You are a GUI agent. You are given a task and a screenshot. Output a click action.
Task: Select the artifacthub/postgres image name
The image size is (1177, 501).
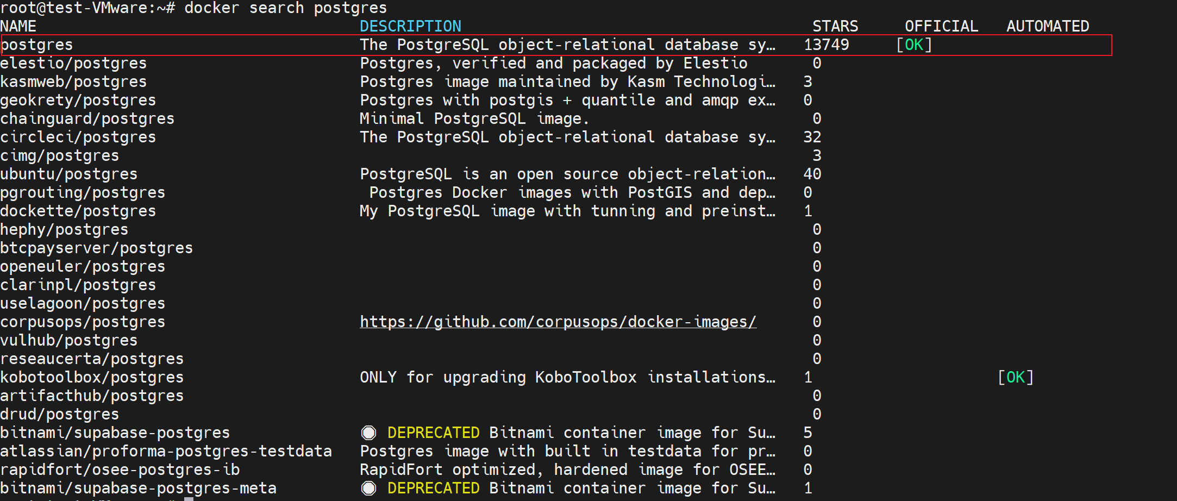(x=92, y=396)
